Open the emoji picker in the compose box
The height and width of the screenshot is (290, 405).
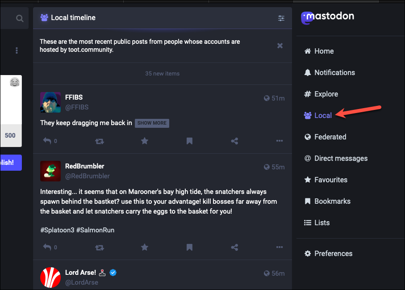point(15,82)
